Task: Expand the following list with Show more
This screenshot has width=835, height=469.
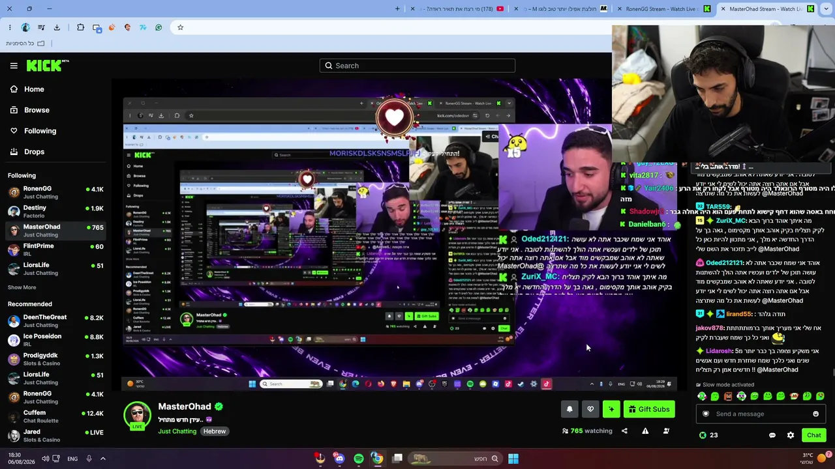Action: coord(22,287)
